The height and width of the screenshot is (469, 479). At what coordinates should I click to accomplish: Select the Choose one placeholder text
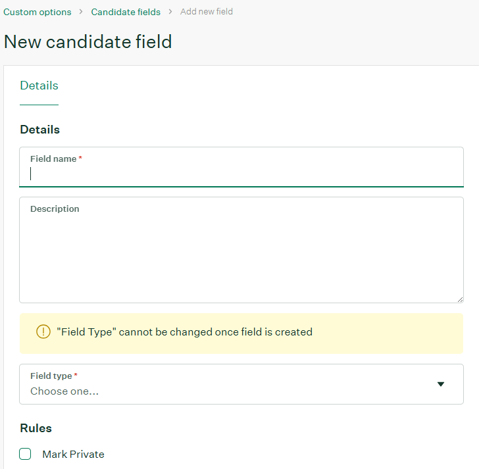tap(64, 391)
